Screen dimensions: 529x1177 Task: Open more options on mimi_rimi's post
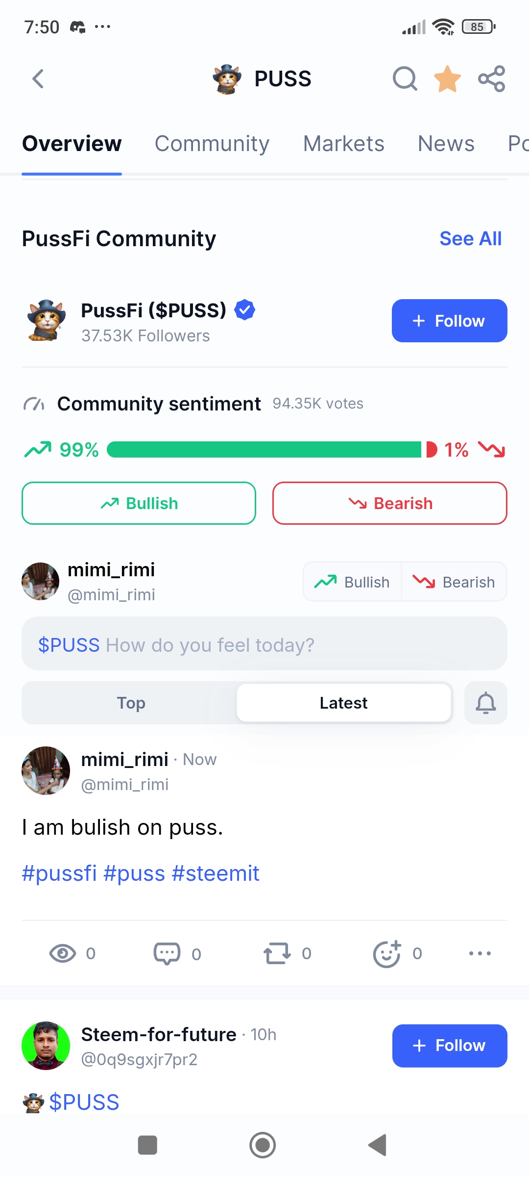point(480,953)
